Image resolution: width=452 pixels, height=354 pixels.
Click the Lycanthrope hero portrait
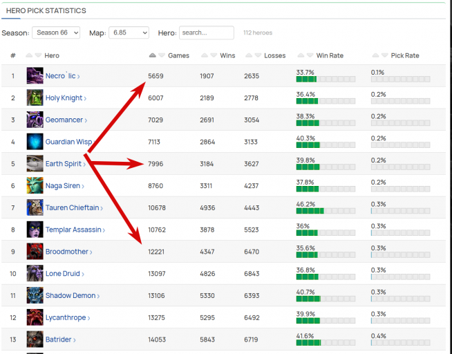[x=35, y=317]
